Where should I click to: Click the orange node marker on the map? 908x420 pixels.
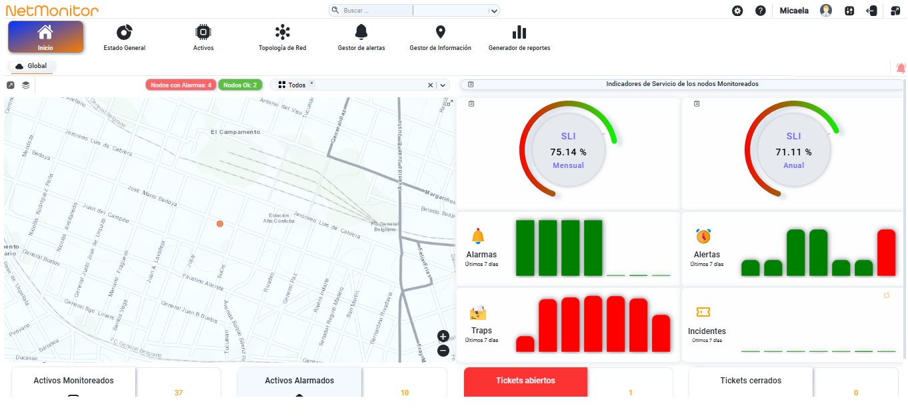click(220, 224)
